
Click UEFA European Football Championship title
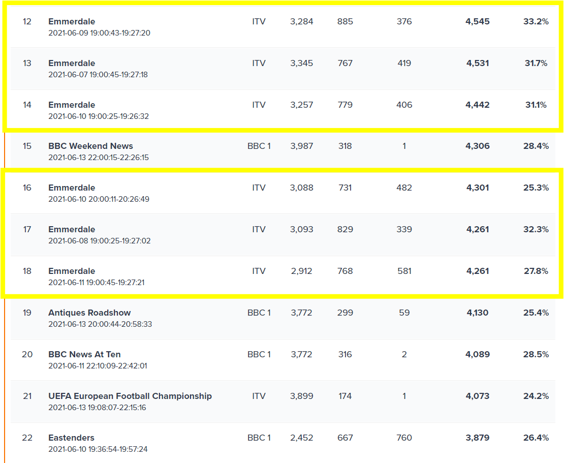tap(130, 396)
